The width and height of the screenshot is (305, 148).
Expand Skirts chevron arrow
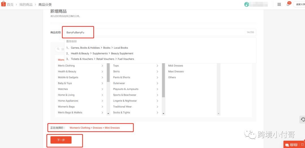pyautogui.click(x=158, y=71)
